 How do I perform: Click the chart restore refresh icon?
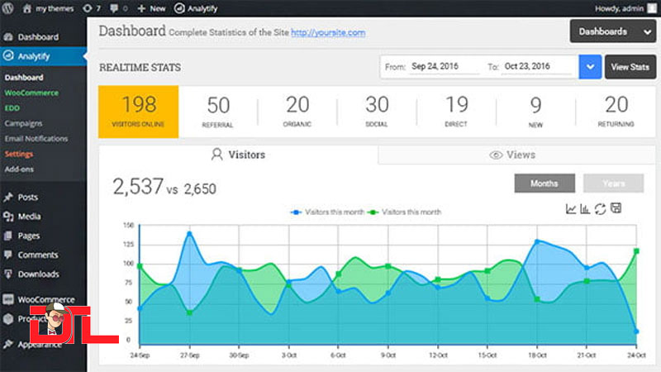(x=601, y=209)
